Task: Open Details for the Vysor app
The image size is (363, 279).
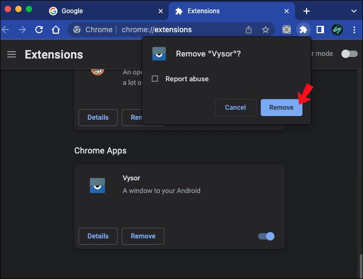Action: [x=98, y=236]
